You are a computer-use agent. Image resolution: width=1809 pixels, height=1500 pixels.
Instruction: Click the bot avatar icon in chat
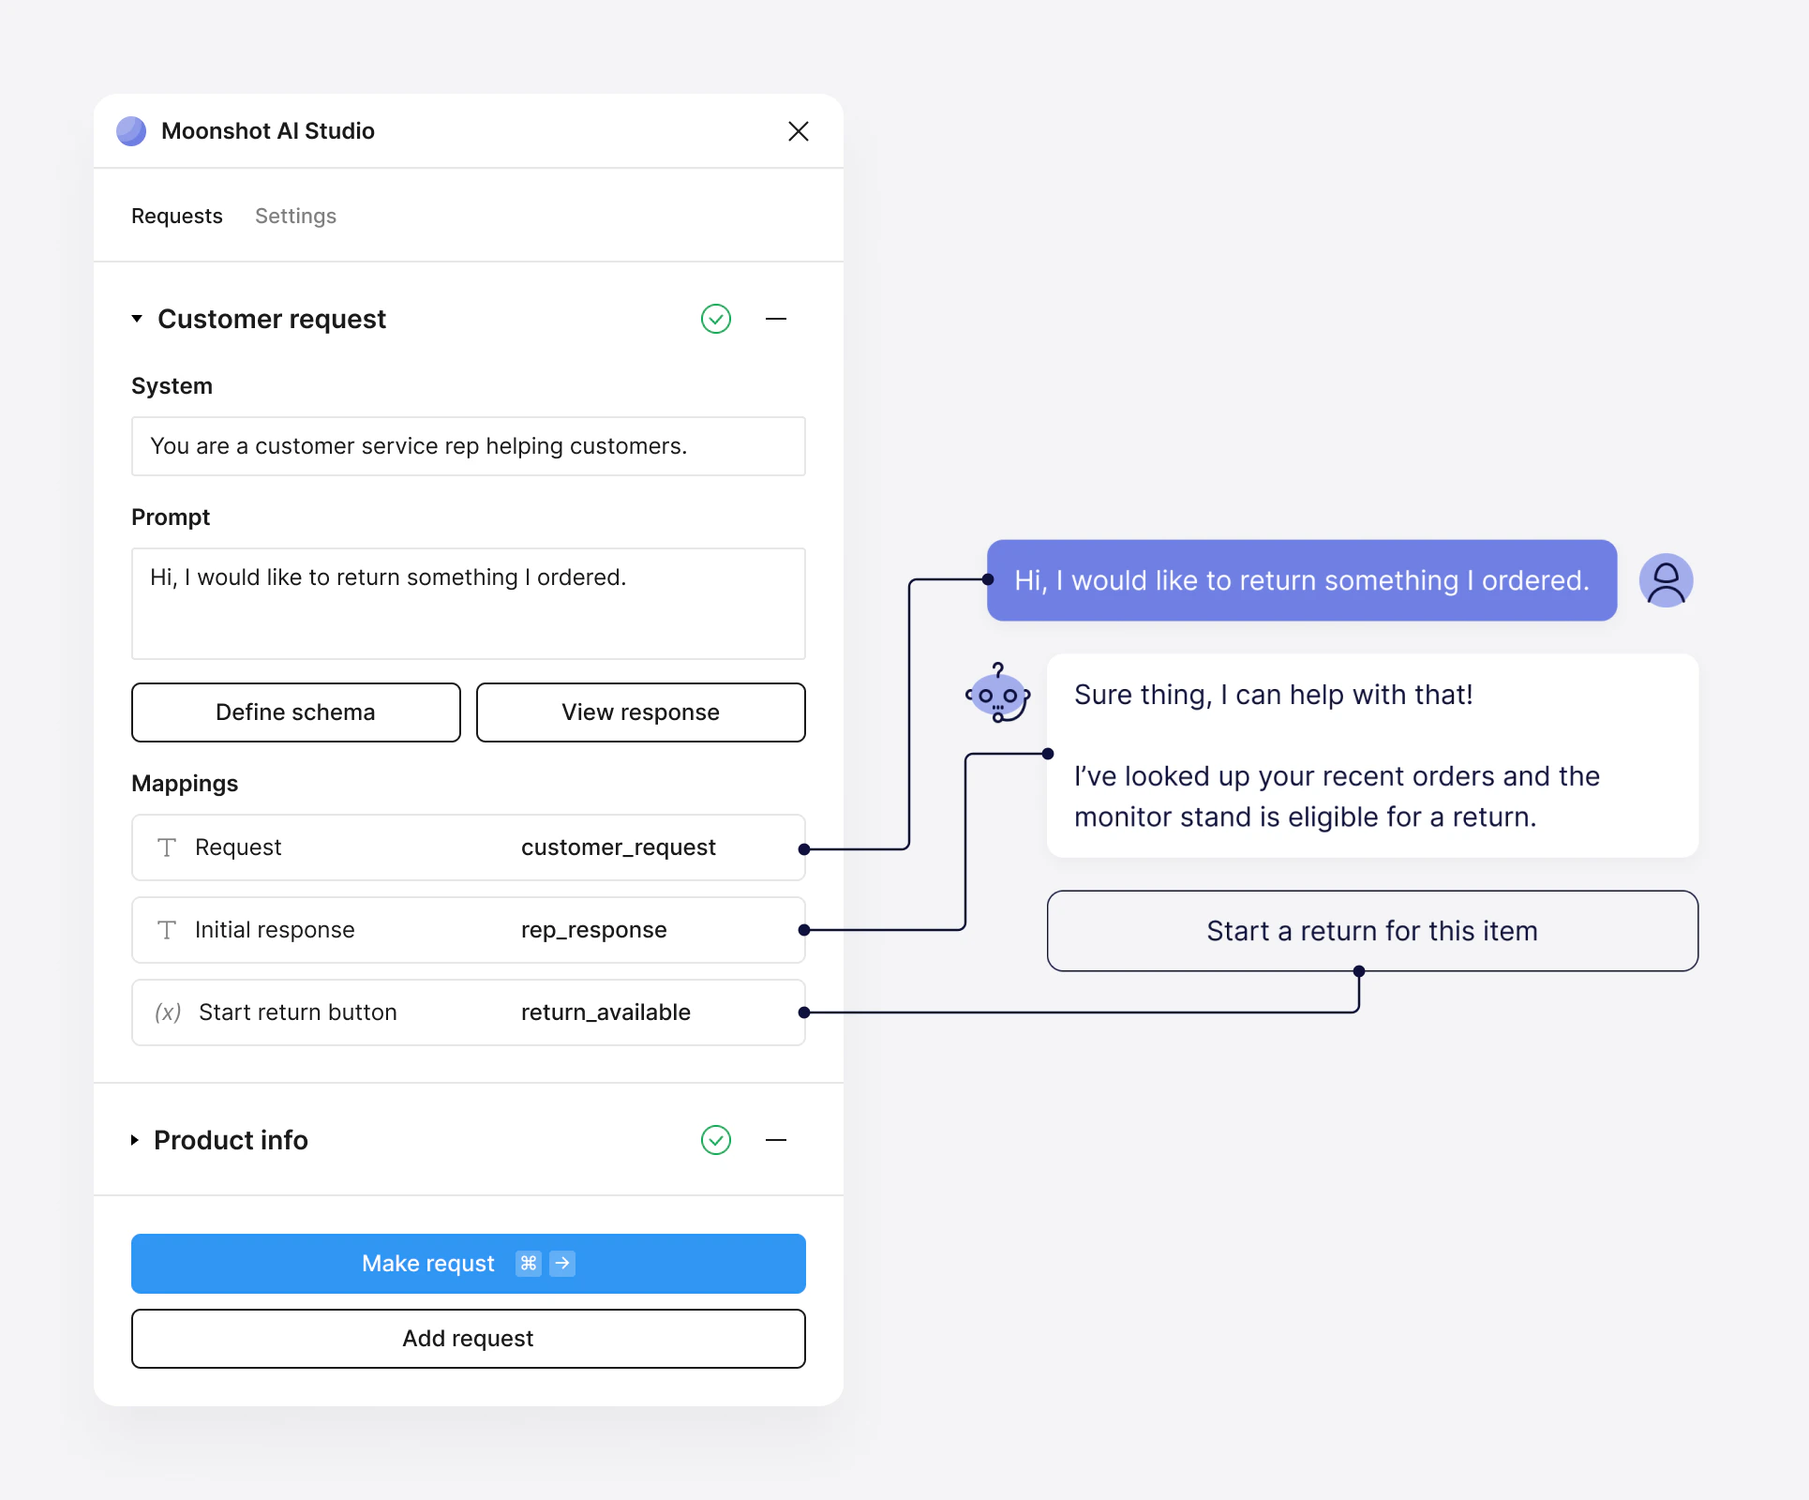(x=998, y=694)
